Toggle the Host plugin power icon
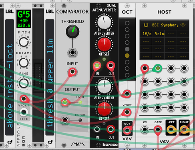195x150 pixels. point(146,25)
